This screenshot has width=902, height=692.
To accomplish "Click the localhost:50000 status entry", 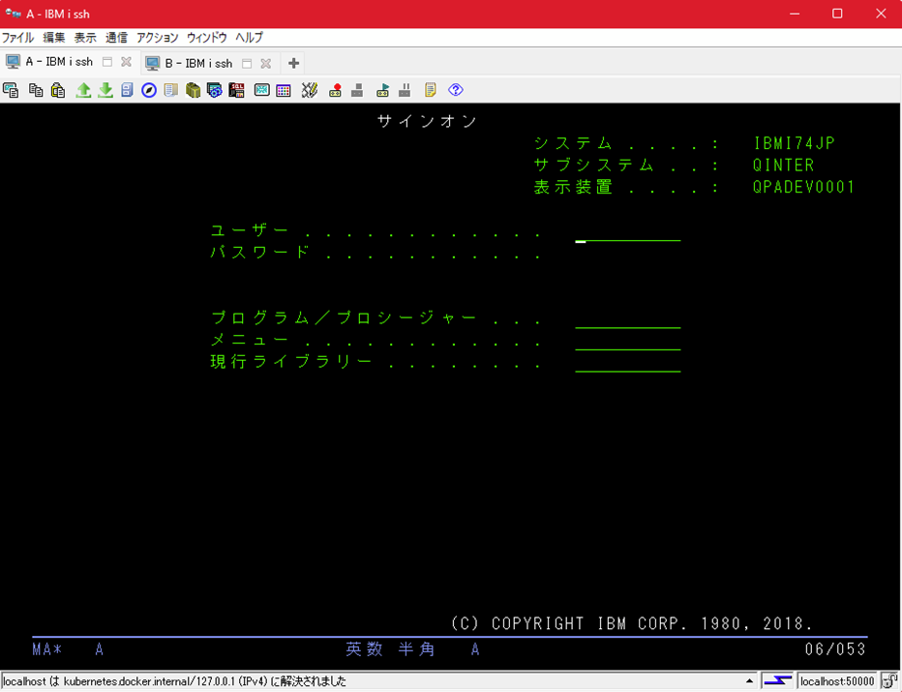I will [x=837, y=681].
